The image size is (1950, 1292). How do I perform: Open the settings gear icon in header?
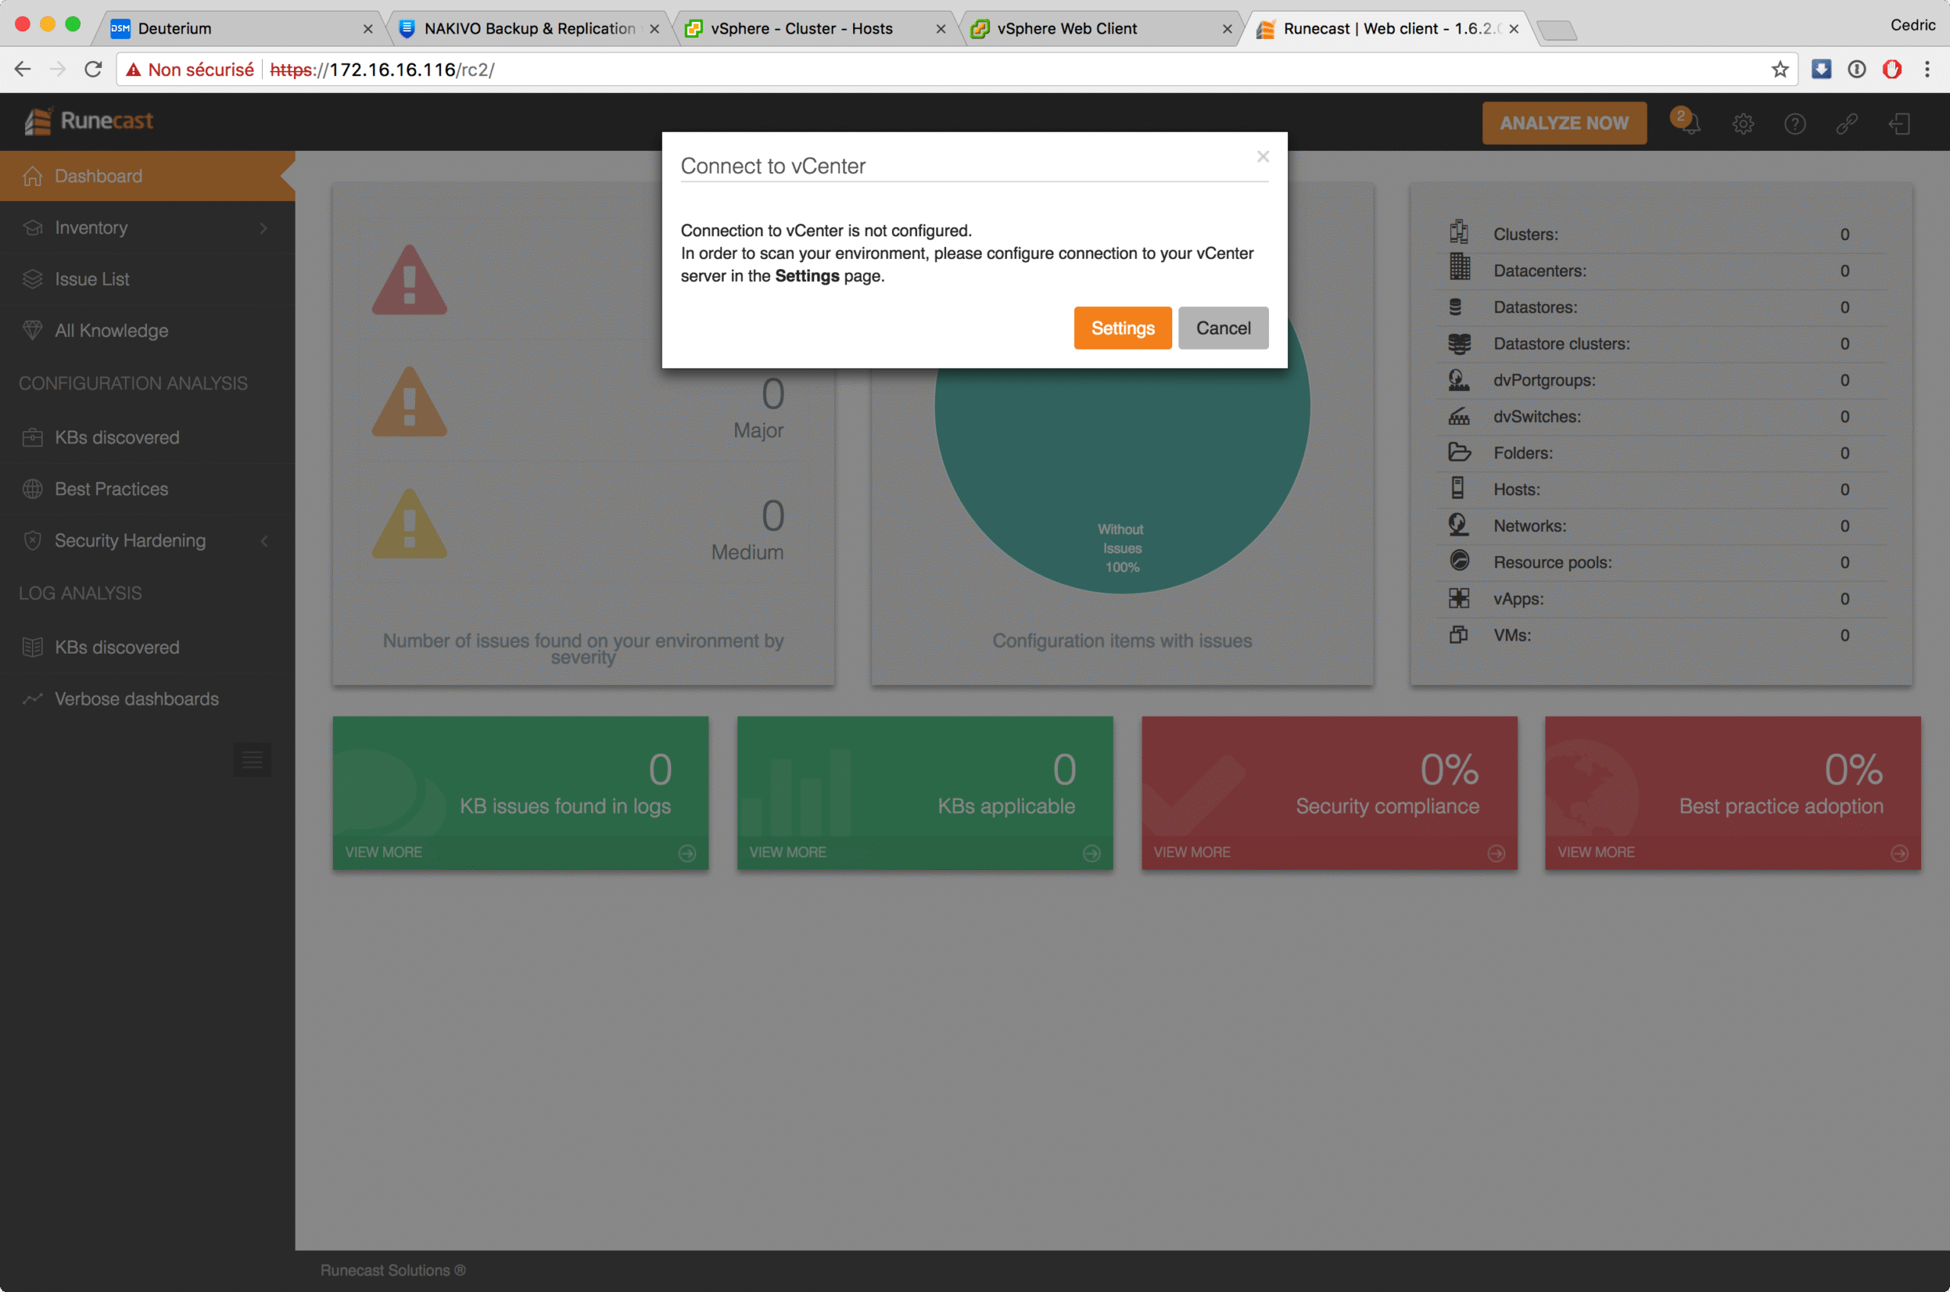[1742, 123]
